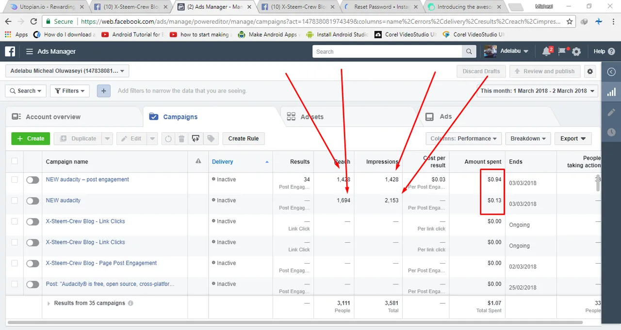The image size is (621, 330).
Task: Toggle the NEW audacity campaign switch
Action: (x=33, y=201)
